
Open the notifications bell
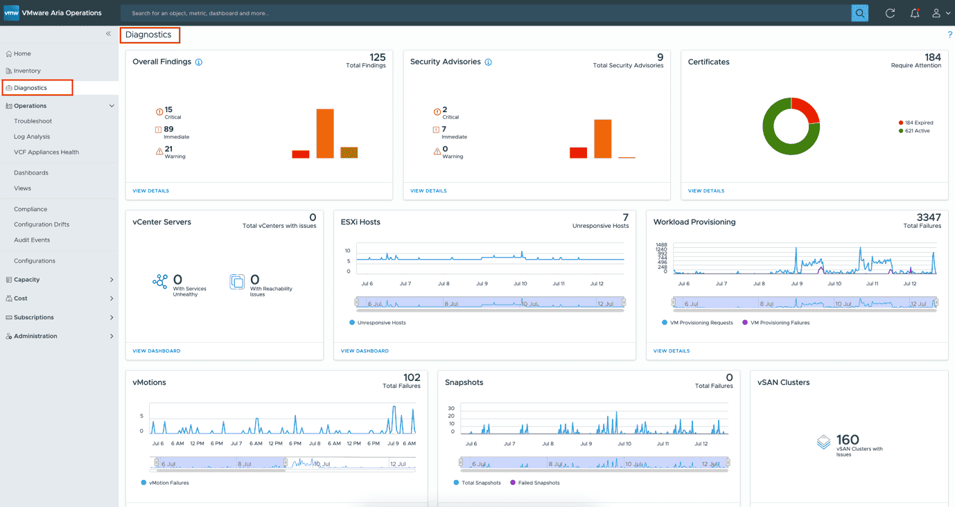coord(915,13)
